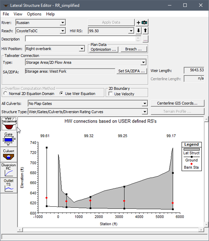Click the SA/2DFA Storage area field

70,71
